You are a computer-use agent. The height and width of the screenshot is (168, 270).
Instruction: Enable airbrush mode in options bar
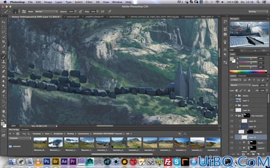tap(103, 12)
